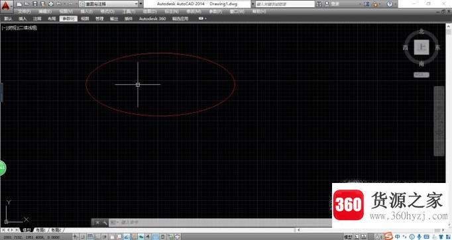This screenshot has width=452, height=240.
Task: Toggle Infer Constraints in status bar
Action: click(x=76, y=237)
